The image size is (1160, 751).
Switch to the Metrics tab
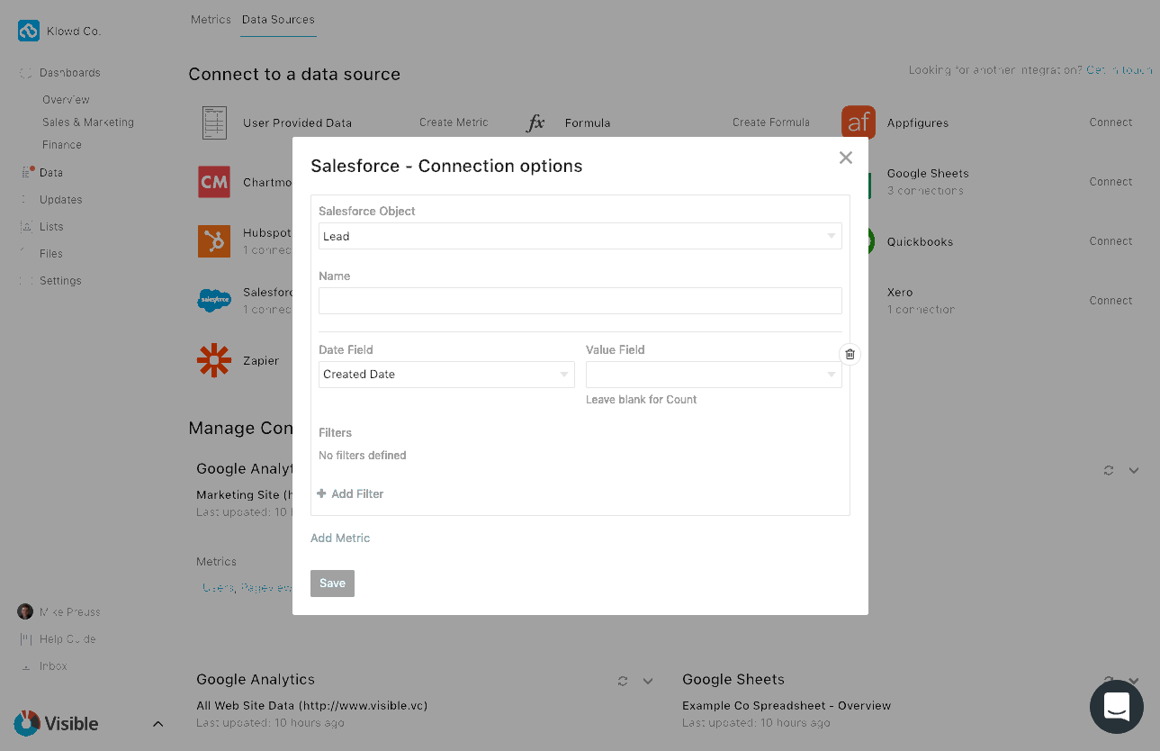click(211, 20)
